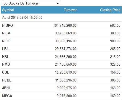Select turnover value 11,060,296.00
122x100 pixels.
[66, 80]
